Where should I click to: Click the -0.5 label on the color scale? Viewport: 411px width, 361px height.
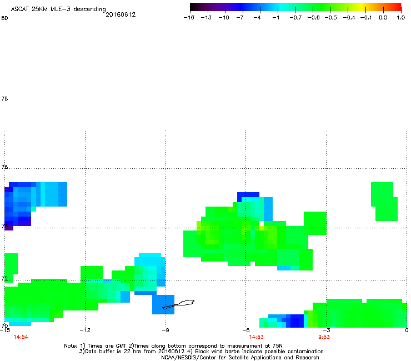click(330, 18)
